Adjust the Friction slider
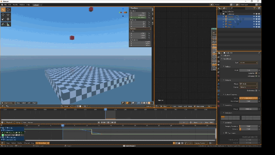This screenshot has width=275, height=155. point(248,98)
